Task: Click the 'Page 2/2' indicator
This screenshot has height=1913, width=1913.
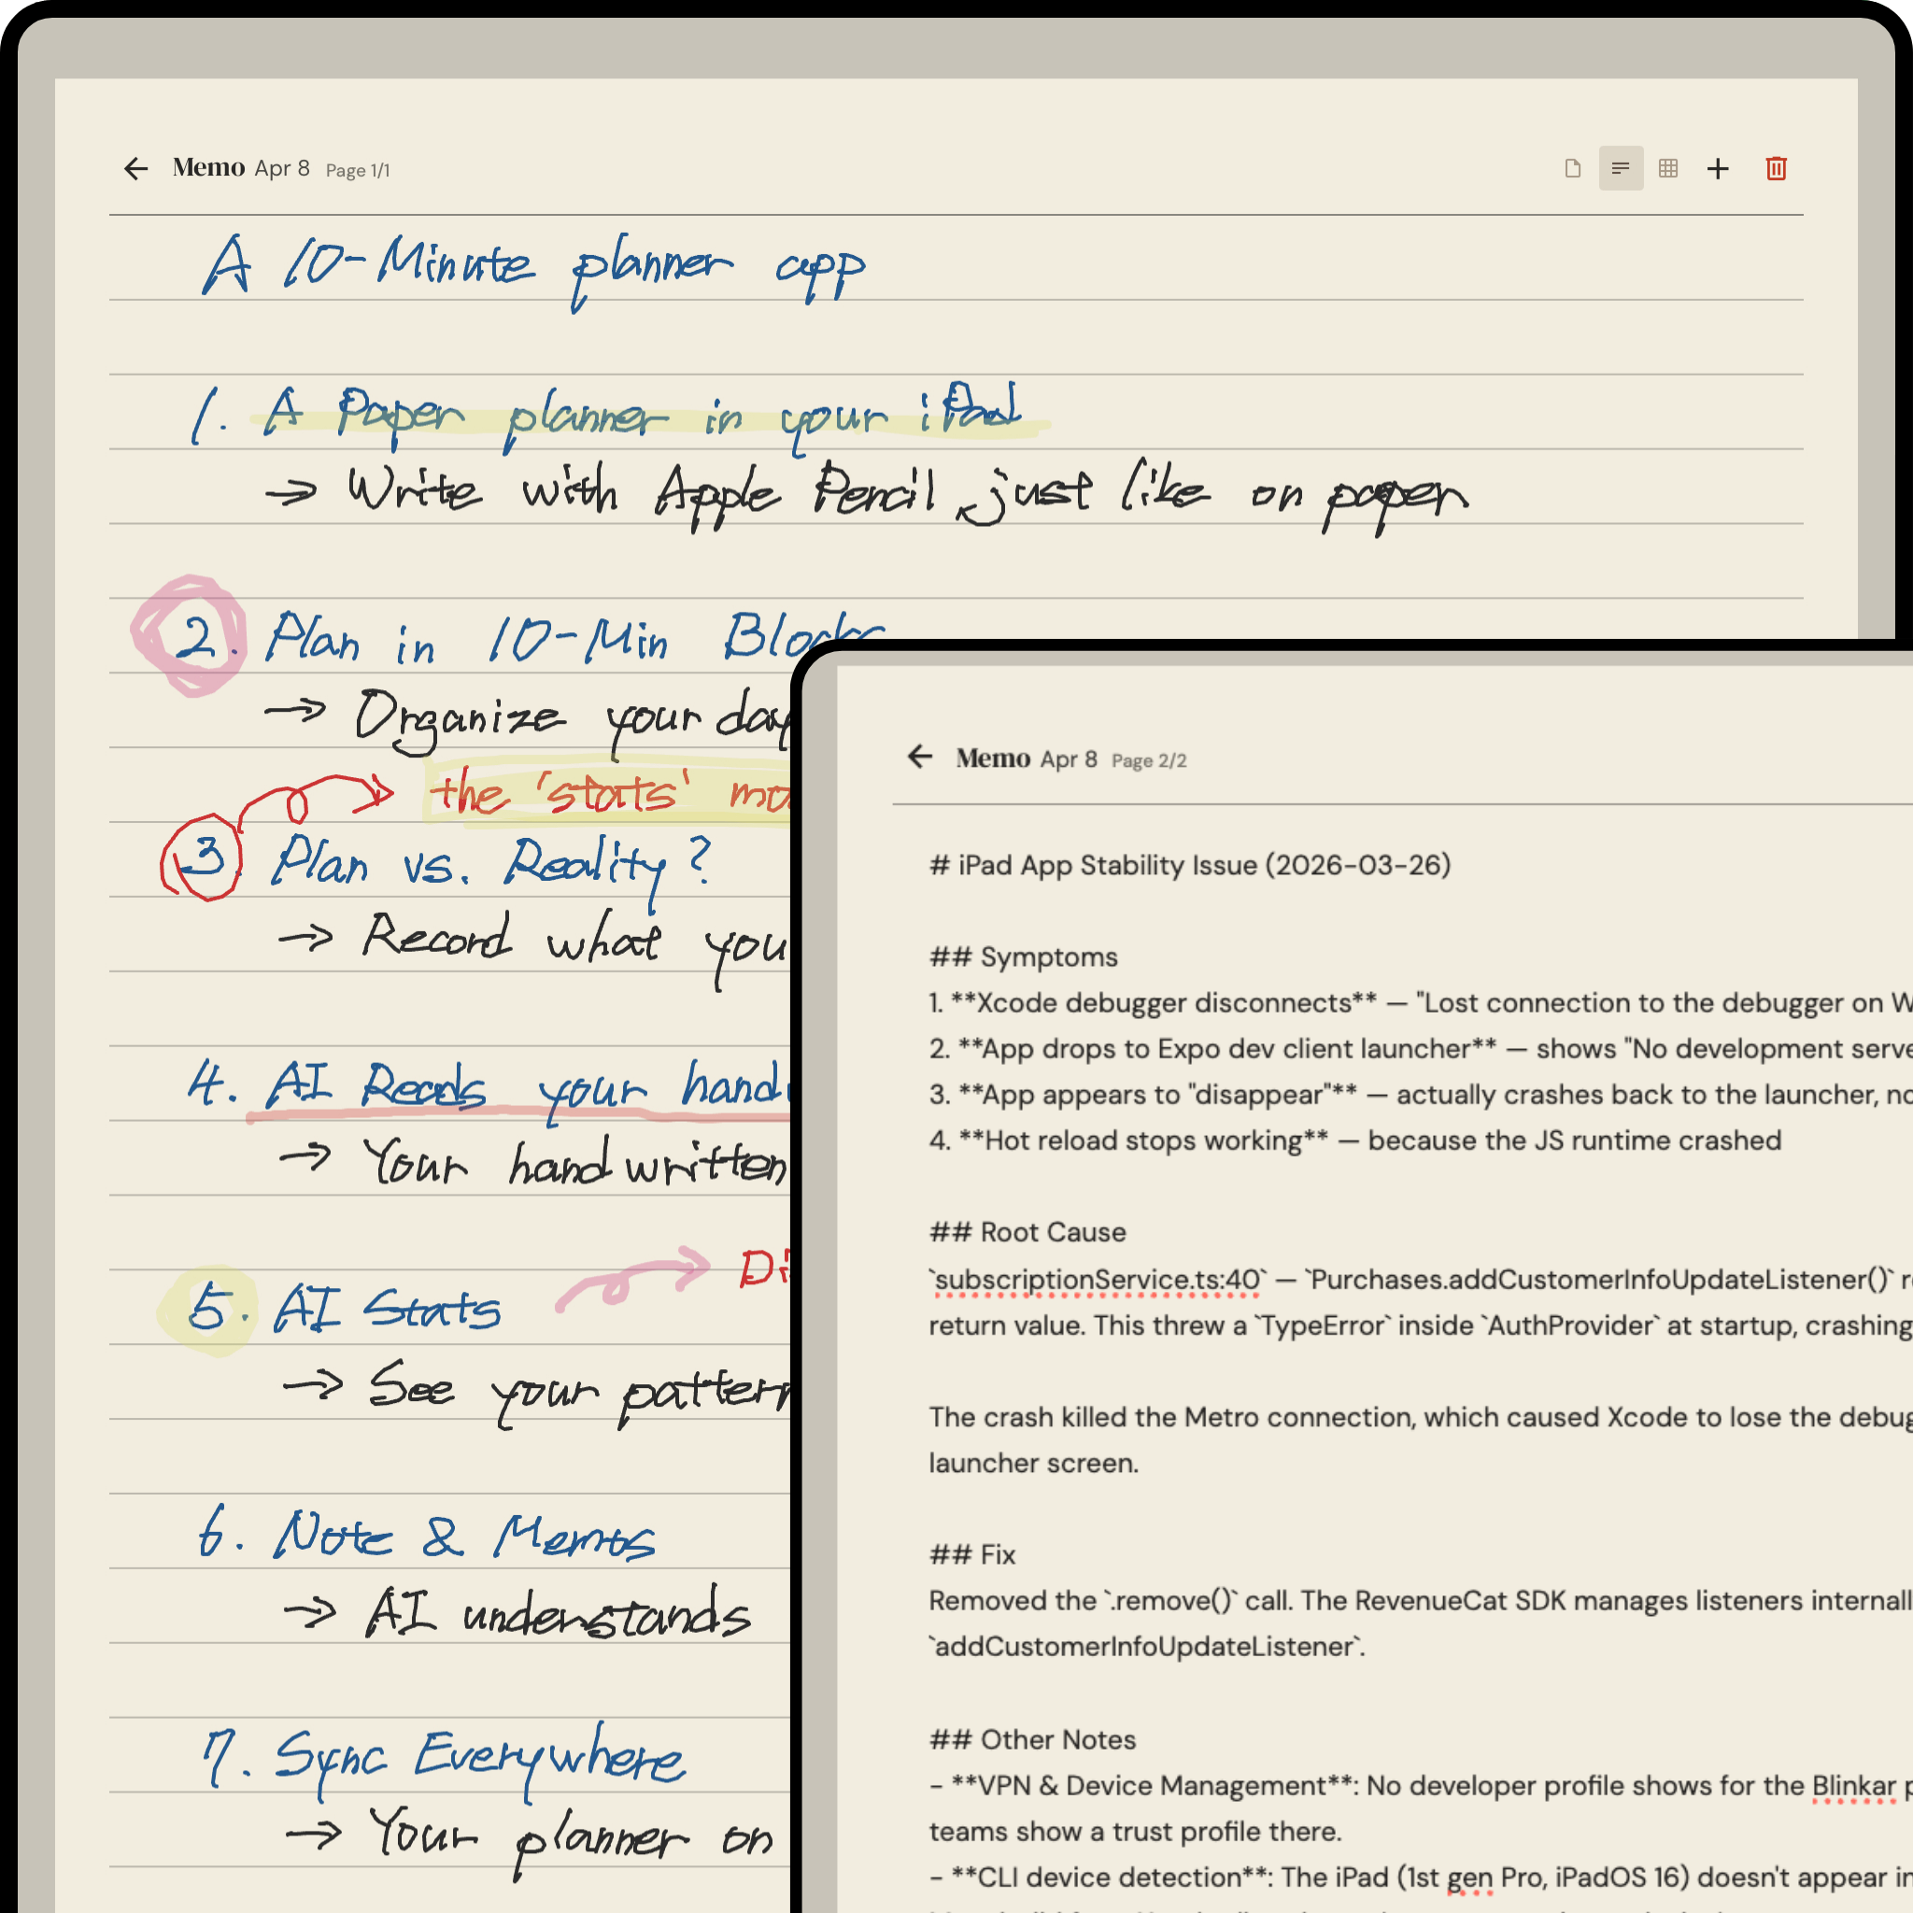Action: tap(1149, 760)
